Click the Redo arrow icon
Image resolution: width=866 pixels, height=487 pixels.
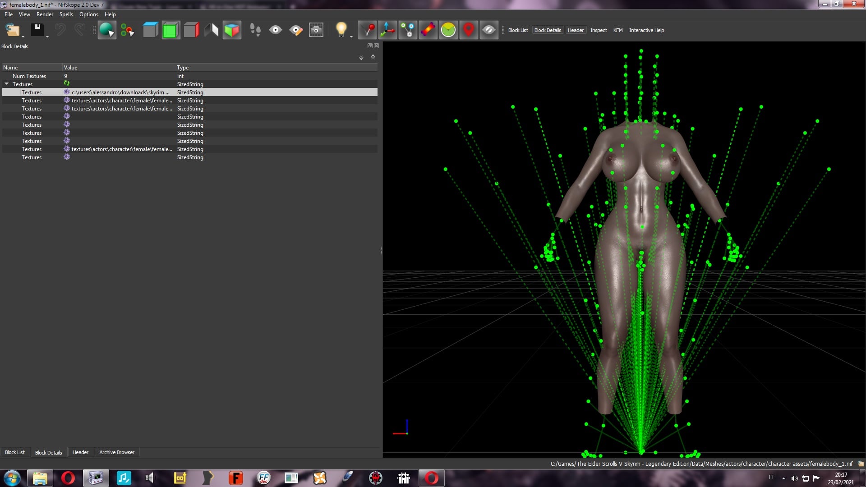[80, 30]
